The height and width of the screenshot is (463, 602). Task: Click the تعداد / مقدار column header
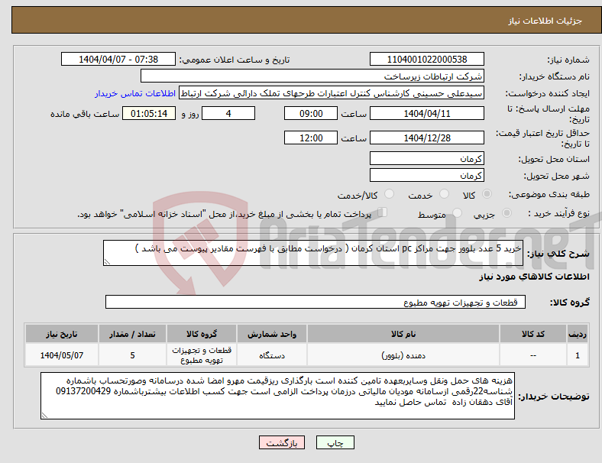click(x=132, y=334)
